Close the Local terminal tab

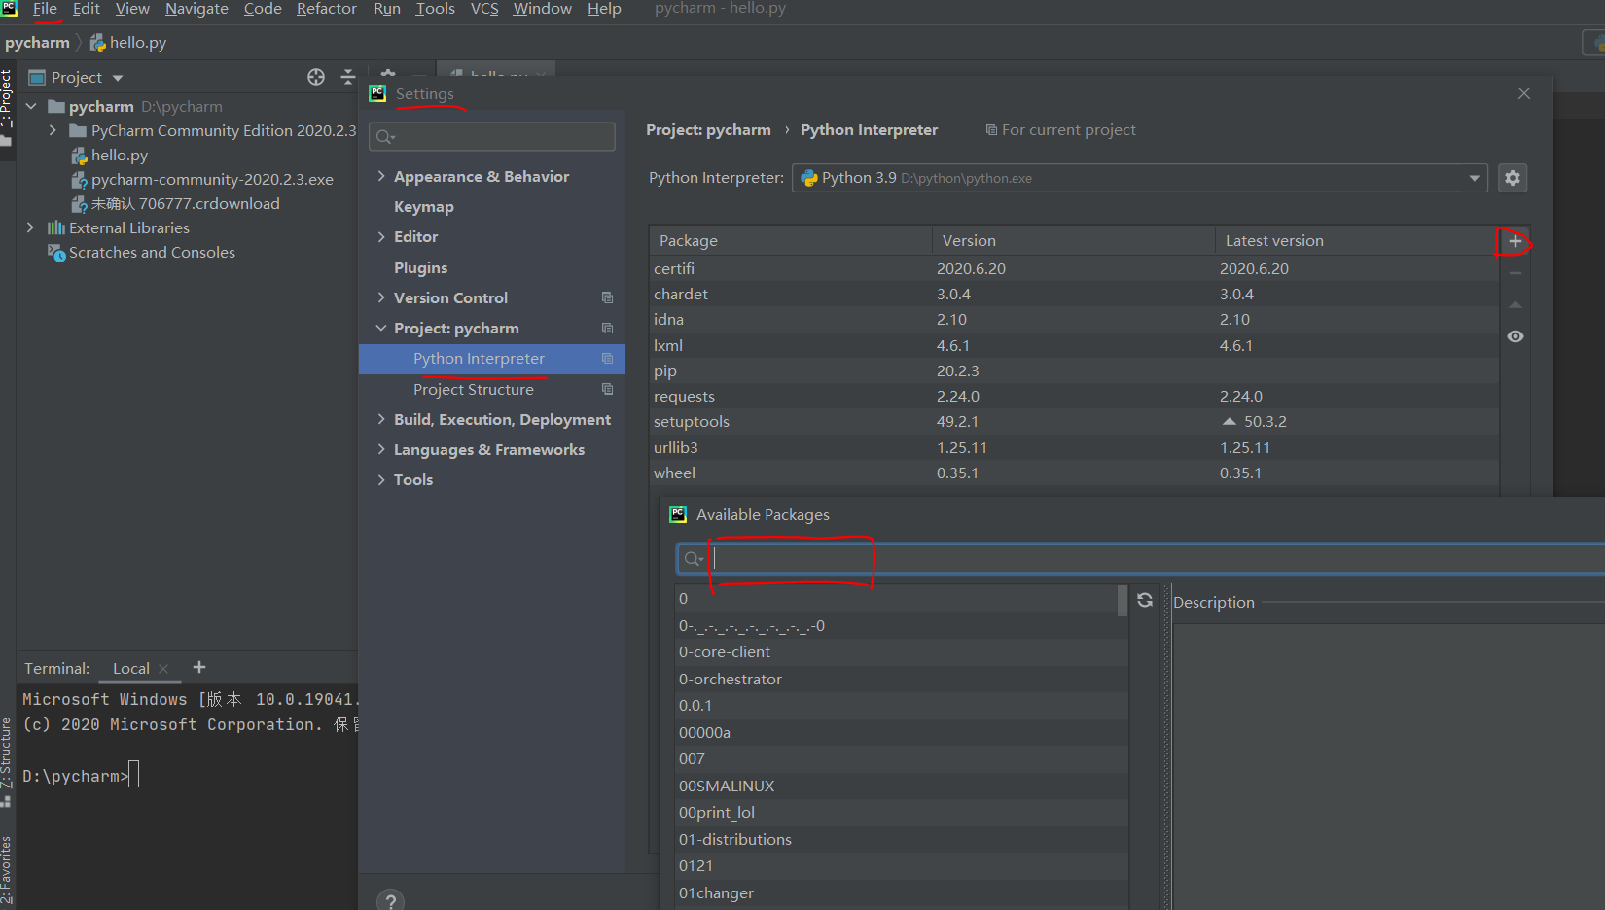click(163, 669)
